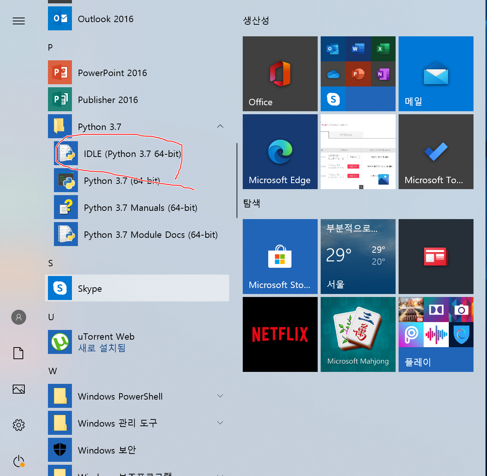This screenshot has width=487, height=476.
Task: Open the Microsoft To Do tile
Action: click(436, 152)
